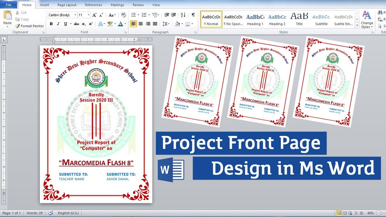Apply the Subtitle style
This screenshot has width=386, height=217.
click(x=321, y=19)
